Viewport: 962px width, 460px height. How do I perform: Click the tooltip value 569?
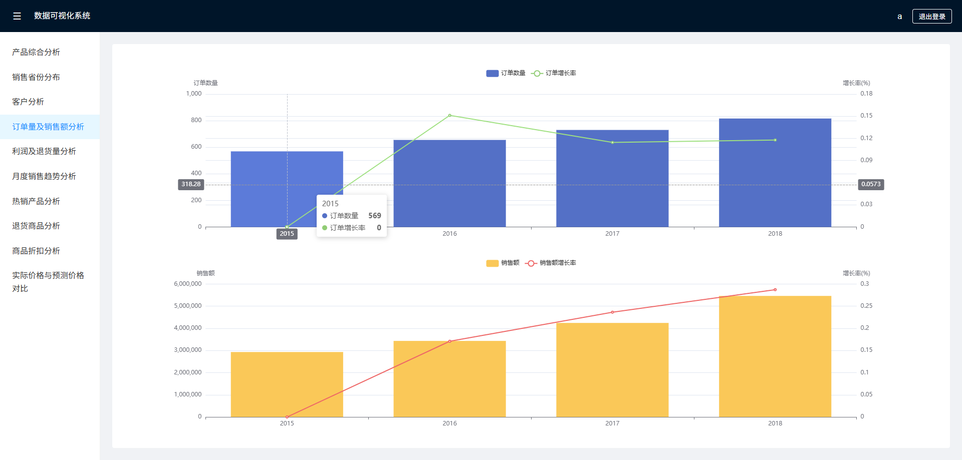375,216
